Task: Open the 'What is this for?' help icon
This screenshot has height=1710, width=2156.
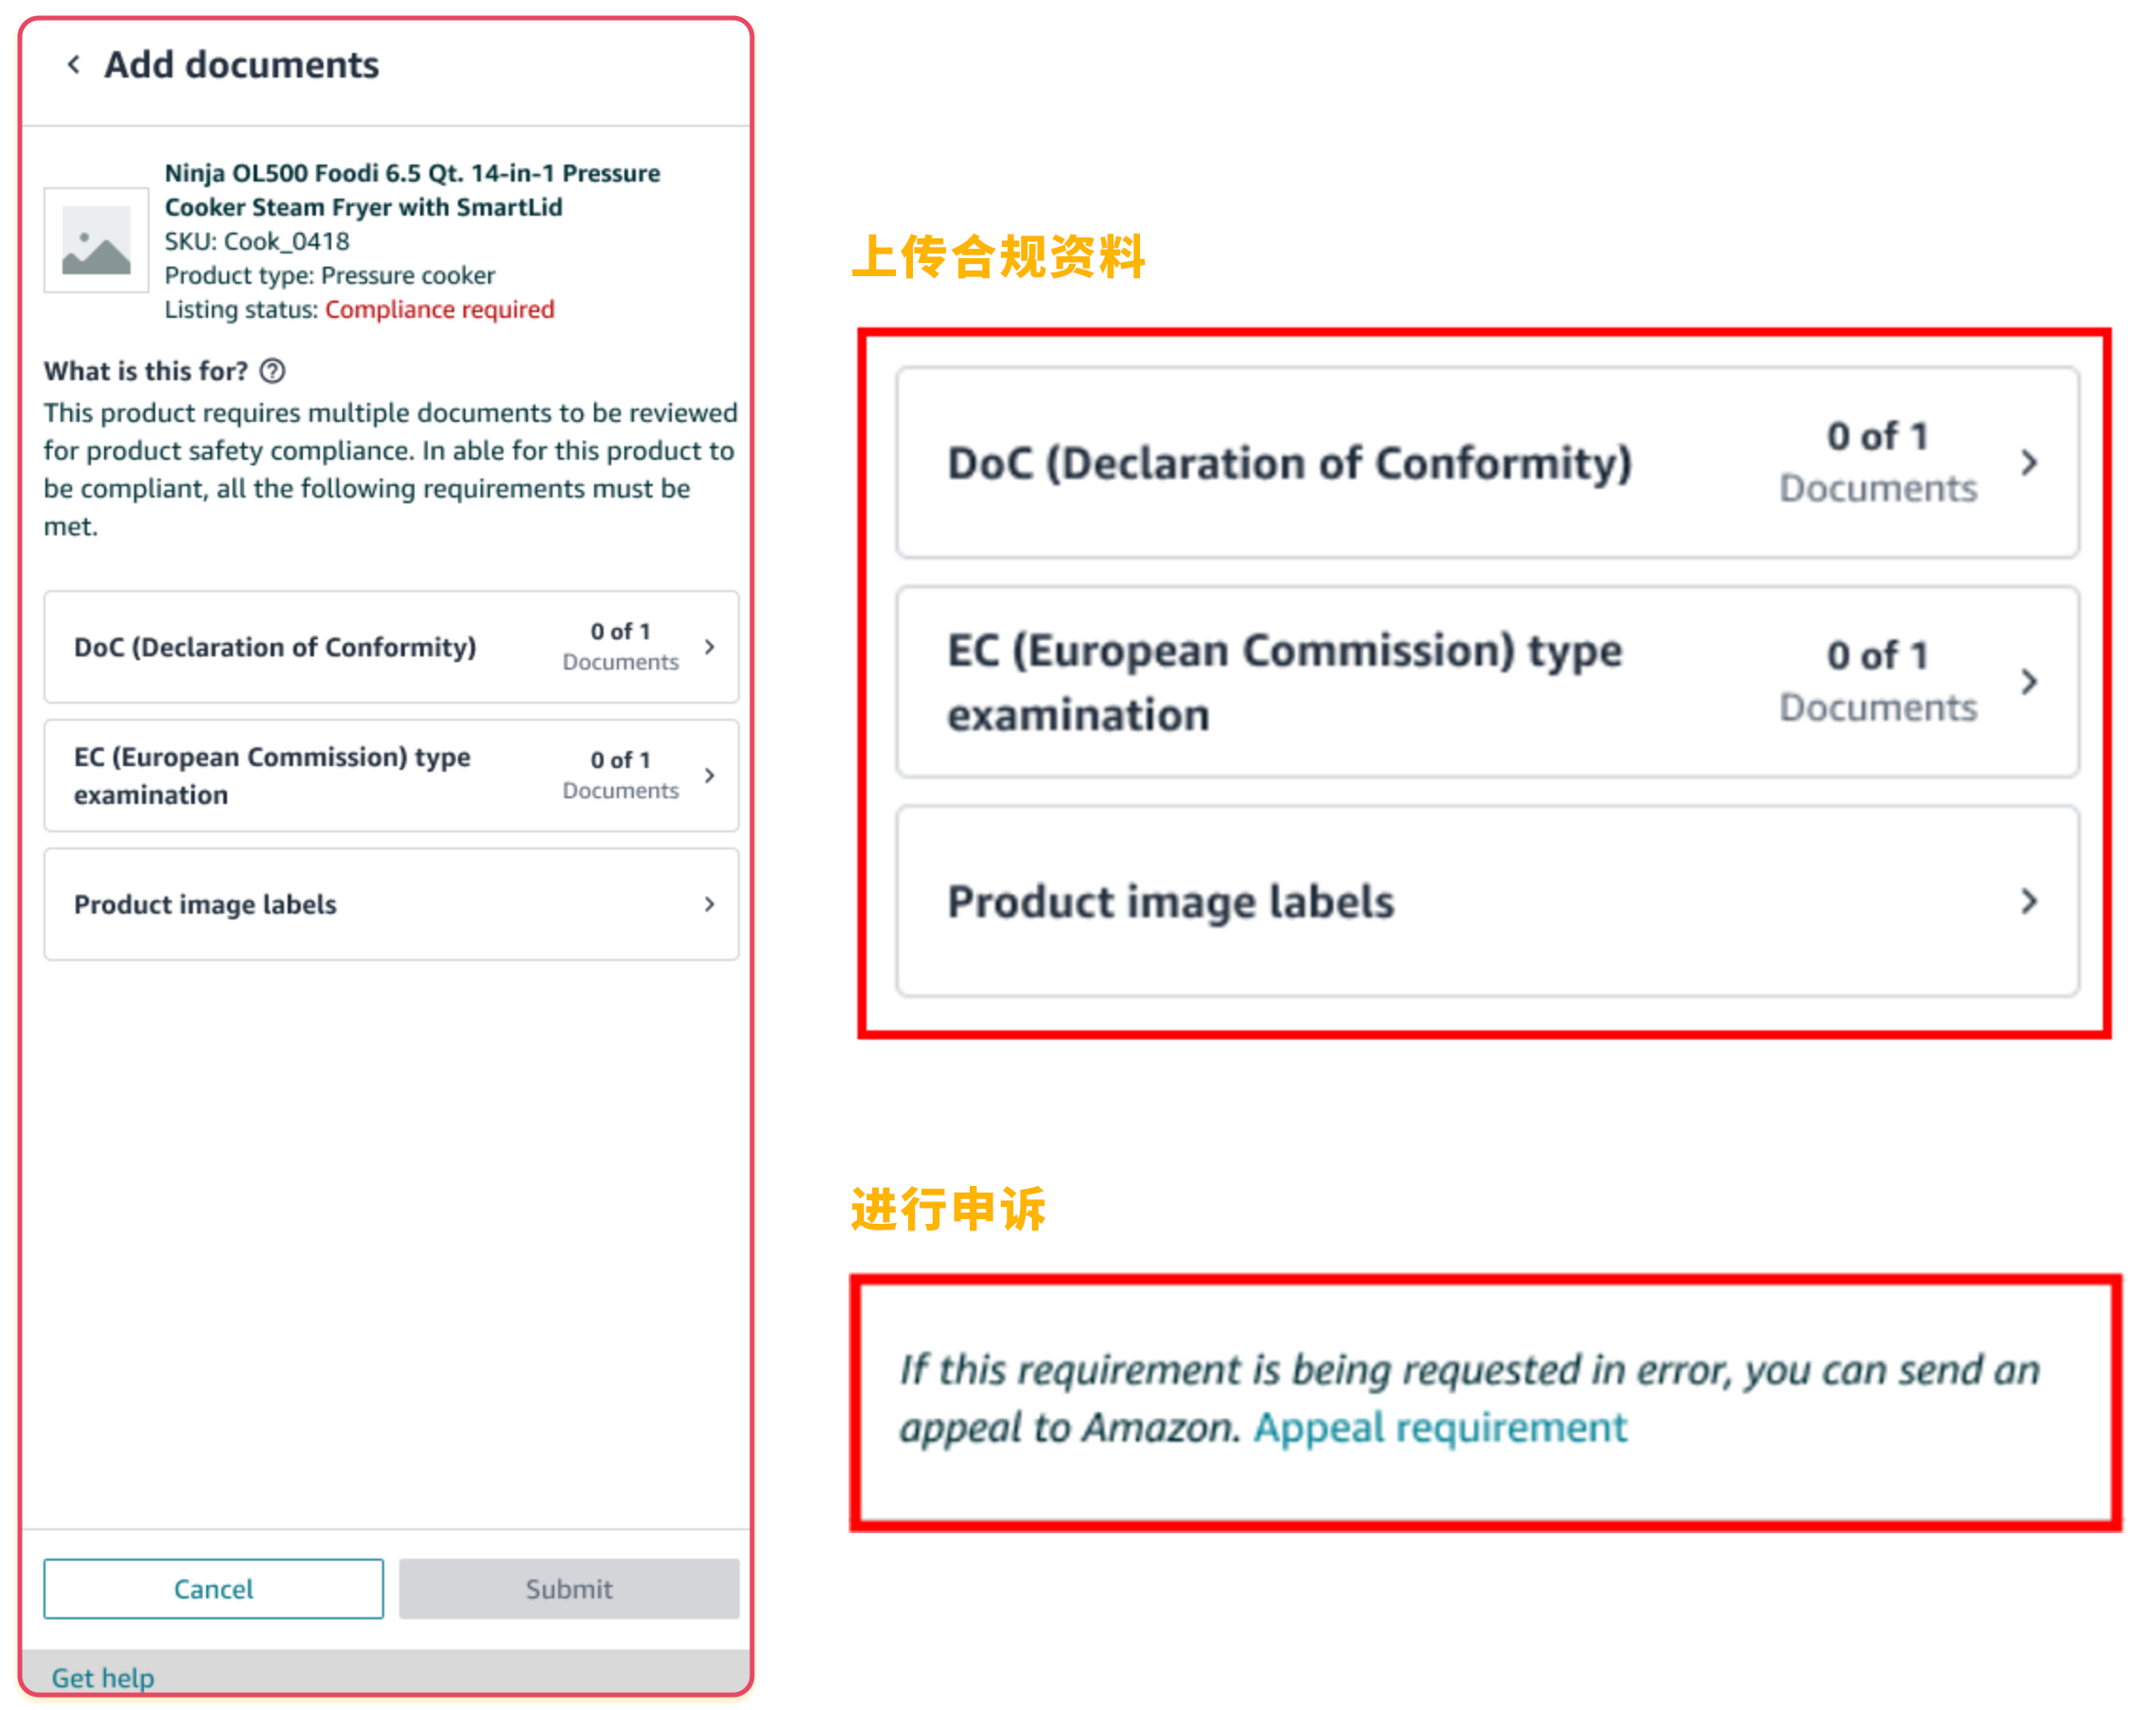Action: tap(272, 371)
